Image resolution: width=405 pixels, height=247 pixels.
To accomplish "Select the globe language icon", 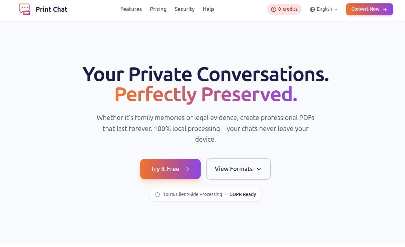I will tap(312, 9).
